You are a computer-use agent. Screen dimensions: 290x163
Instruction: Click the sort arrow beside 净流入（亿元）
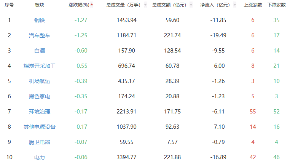click(x=234, y=5)
